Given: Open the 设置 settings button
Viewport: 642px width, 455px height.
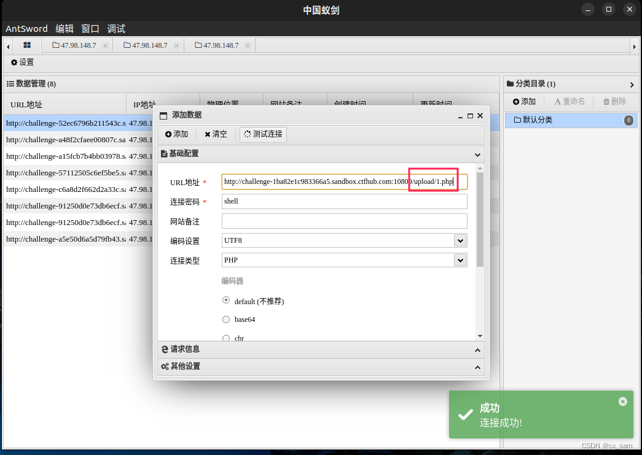Looking at the screenshot, I should tap(22, 62).
